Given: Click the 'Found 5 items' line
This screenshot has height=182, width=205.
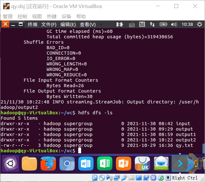Looking at the screenshot, I should (19, 118).
